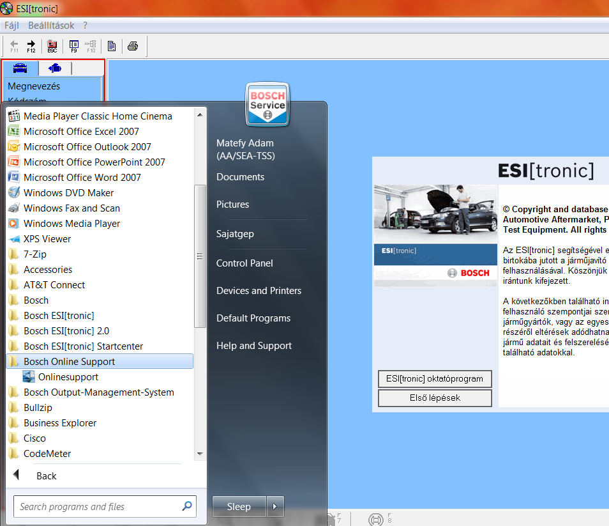Click the document page toolbar icon
The image size is (609, 526).
coord(112,46)
